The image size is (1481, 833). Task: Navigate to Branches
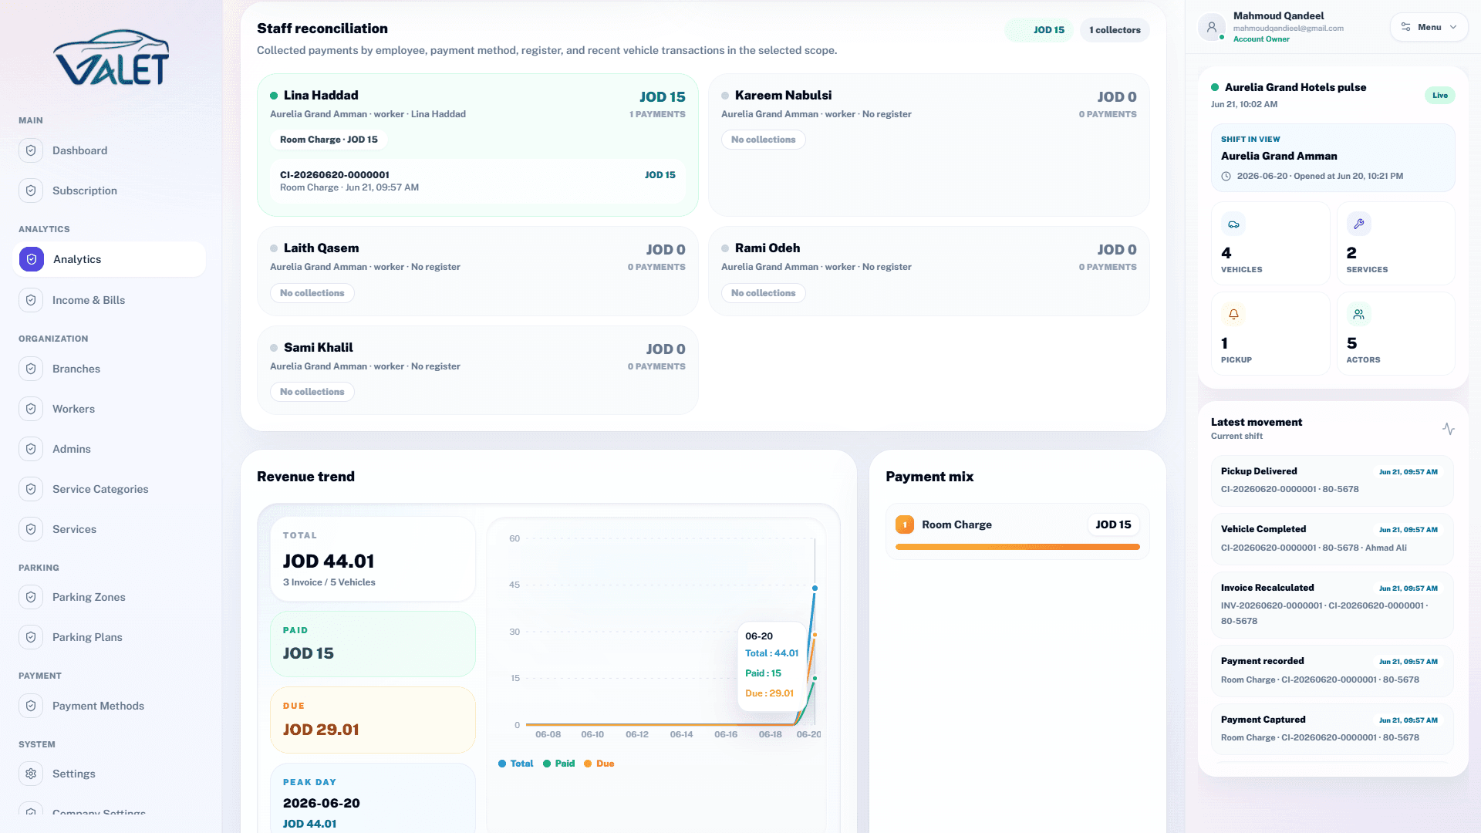110,369
